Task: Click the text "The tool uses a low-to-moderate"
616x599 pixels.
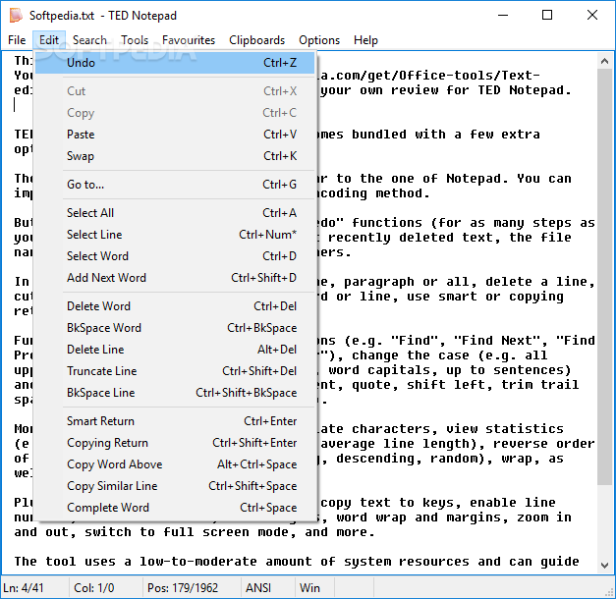Action: [136, 562]
